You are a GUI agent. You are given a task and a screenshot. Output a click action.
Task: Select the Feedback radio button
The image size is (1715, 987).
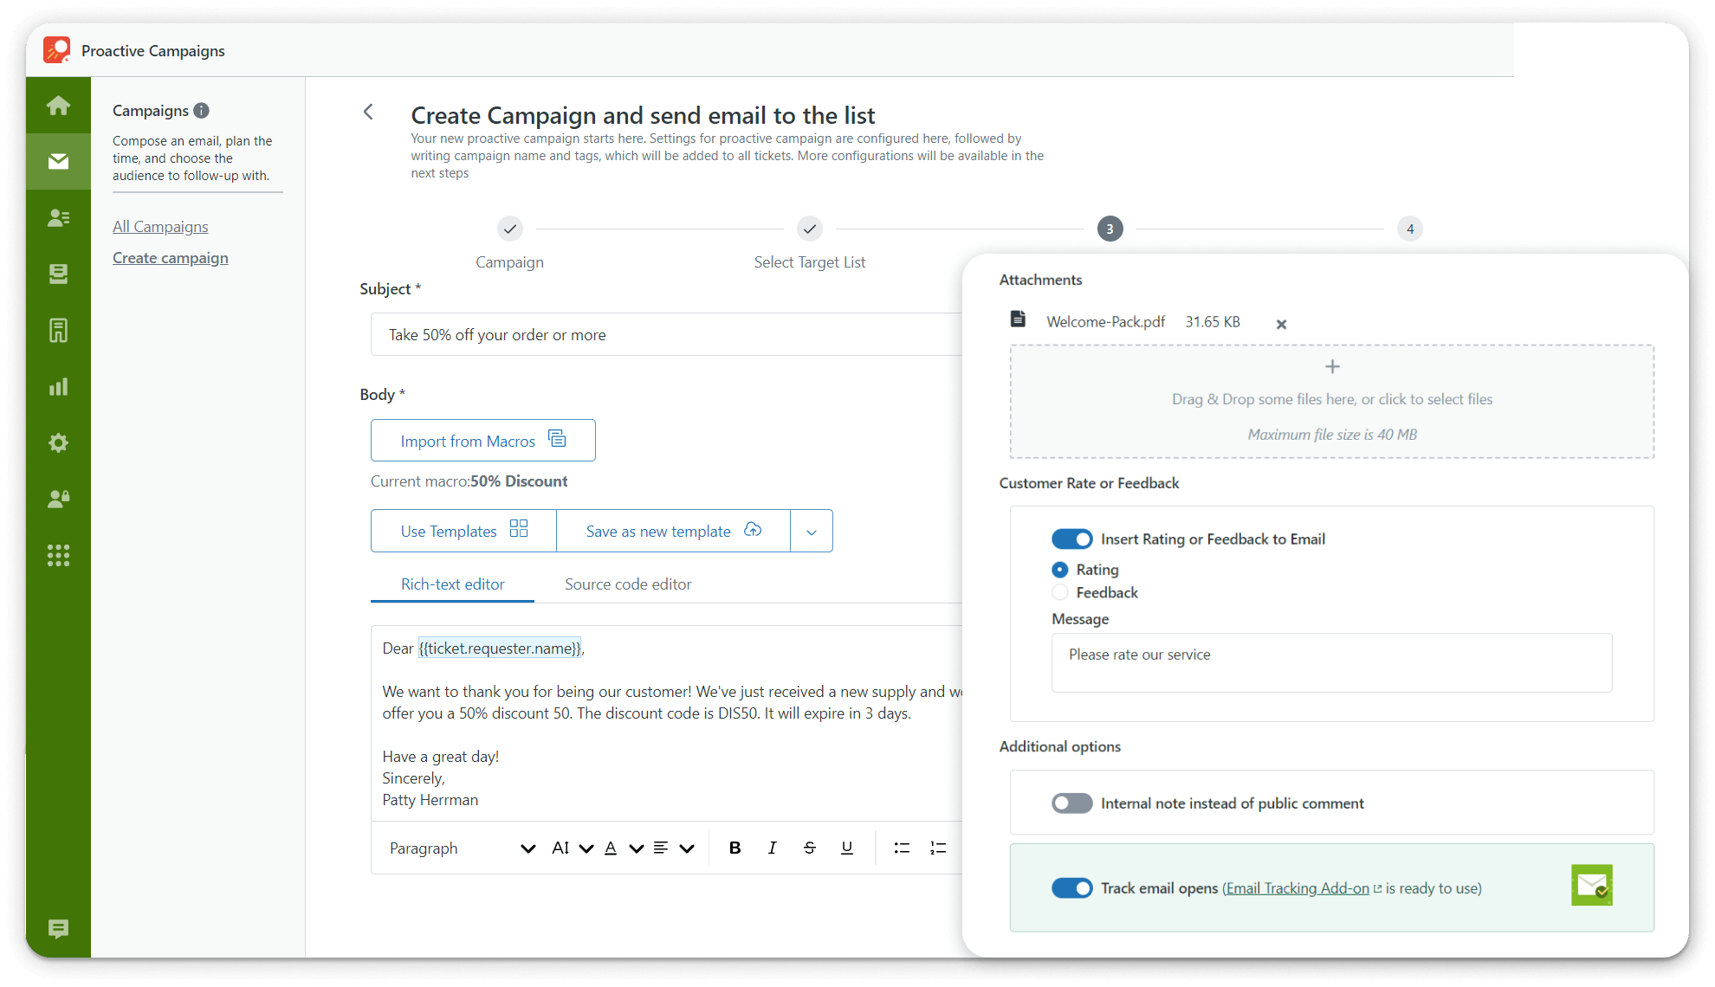pos(1059,592)
